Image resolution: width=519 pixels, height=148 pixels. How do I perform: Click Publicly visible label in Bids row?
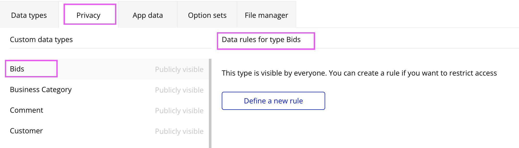179,69
